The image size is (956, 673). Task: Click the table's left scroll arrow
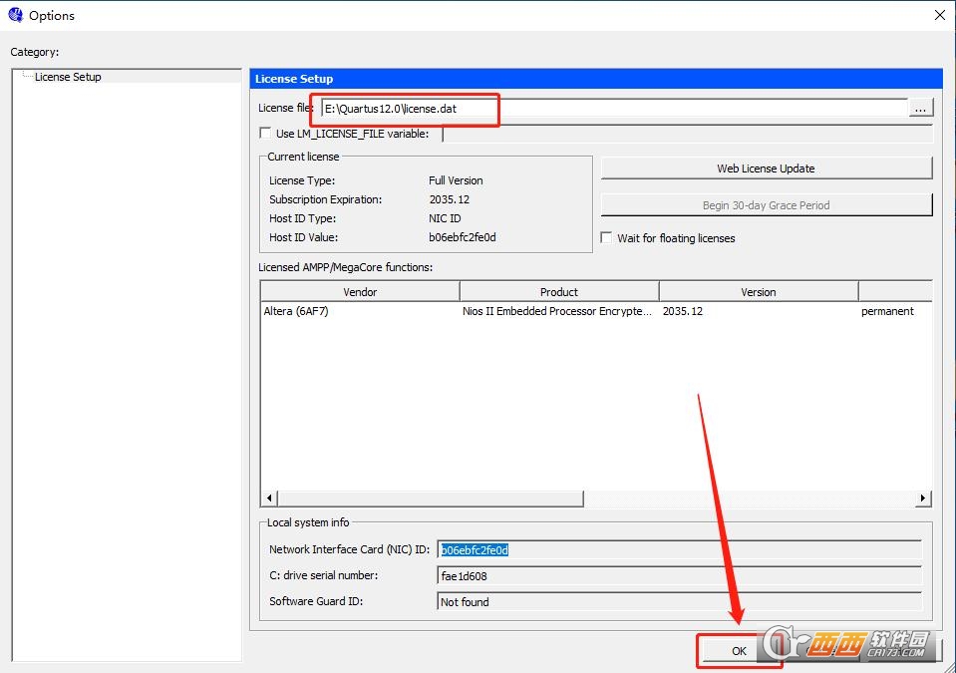[x=269, y=499]
